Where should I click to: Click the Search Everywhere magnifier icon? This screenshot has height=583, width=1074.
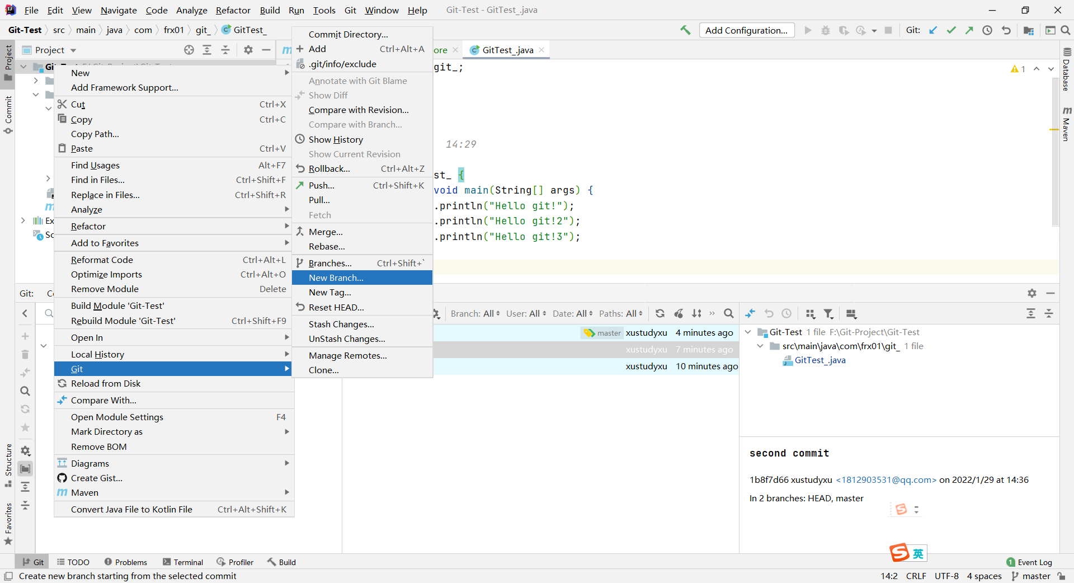pyautogui.click(x=1066, y=30)
